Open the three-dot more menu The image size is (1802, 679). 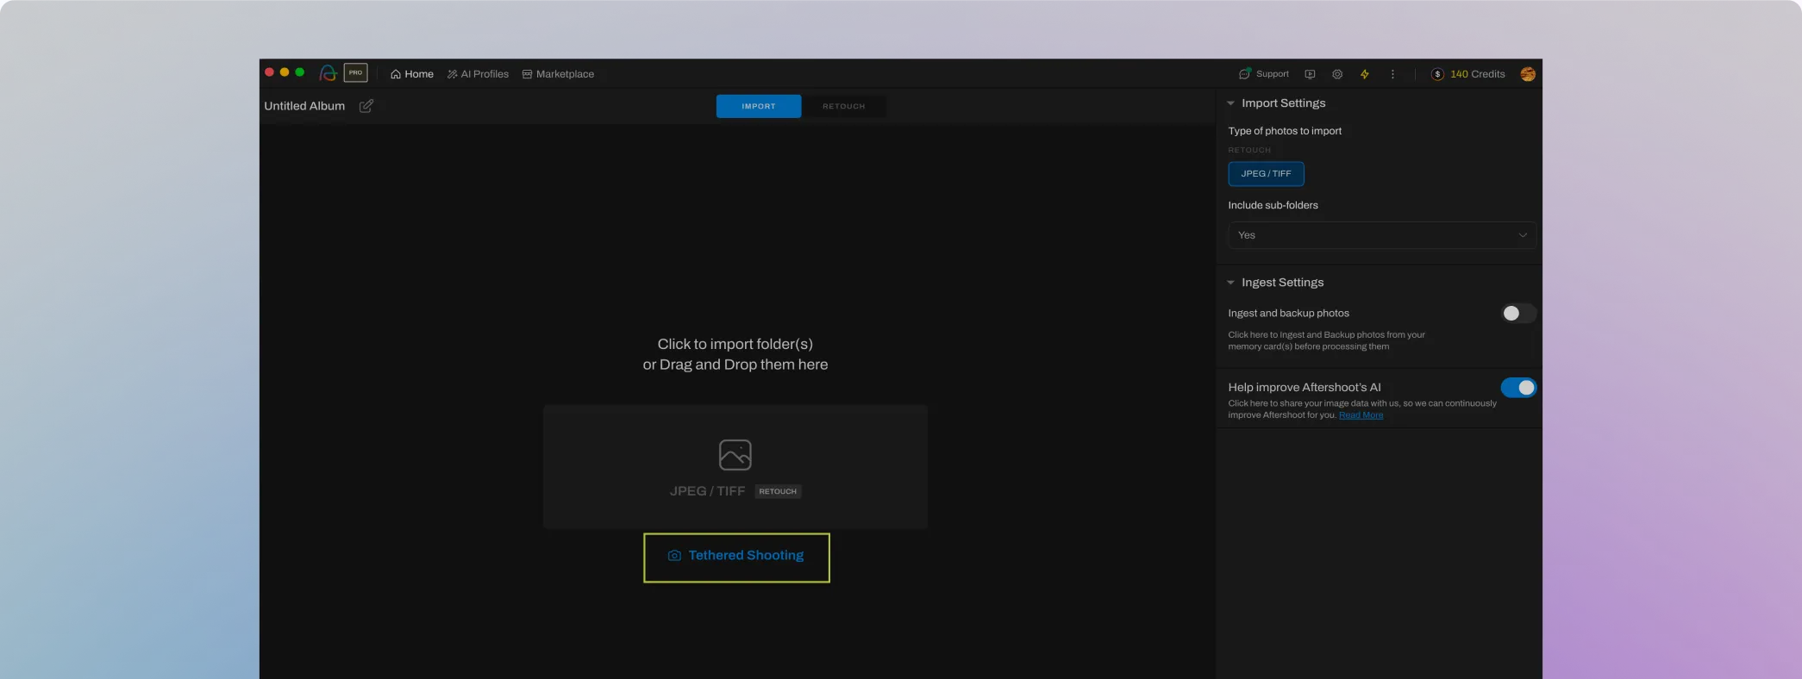pyautogui.click(x=1392, y=74)
